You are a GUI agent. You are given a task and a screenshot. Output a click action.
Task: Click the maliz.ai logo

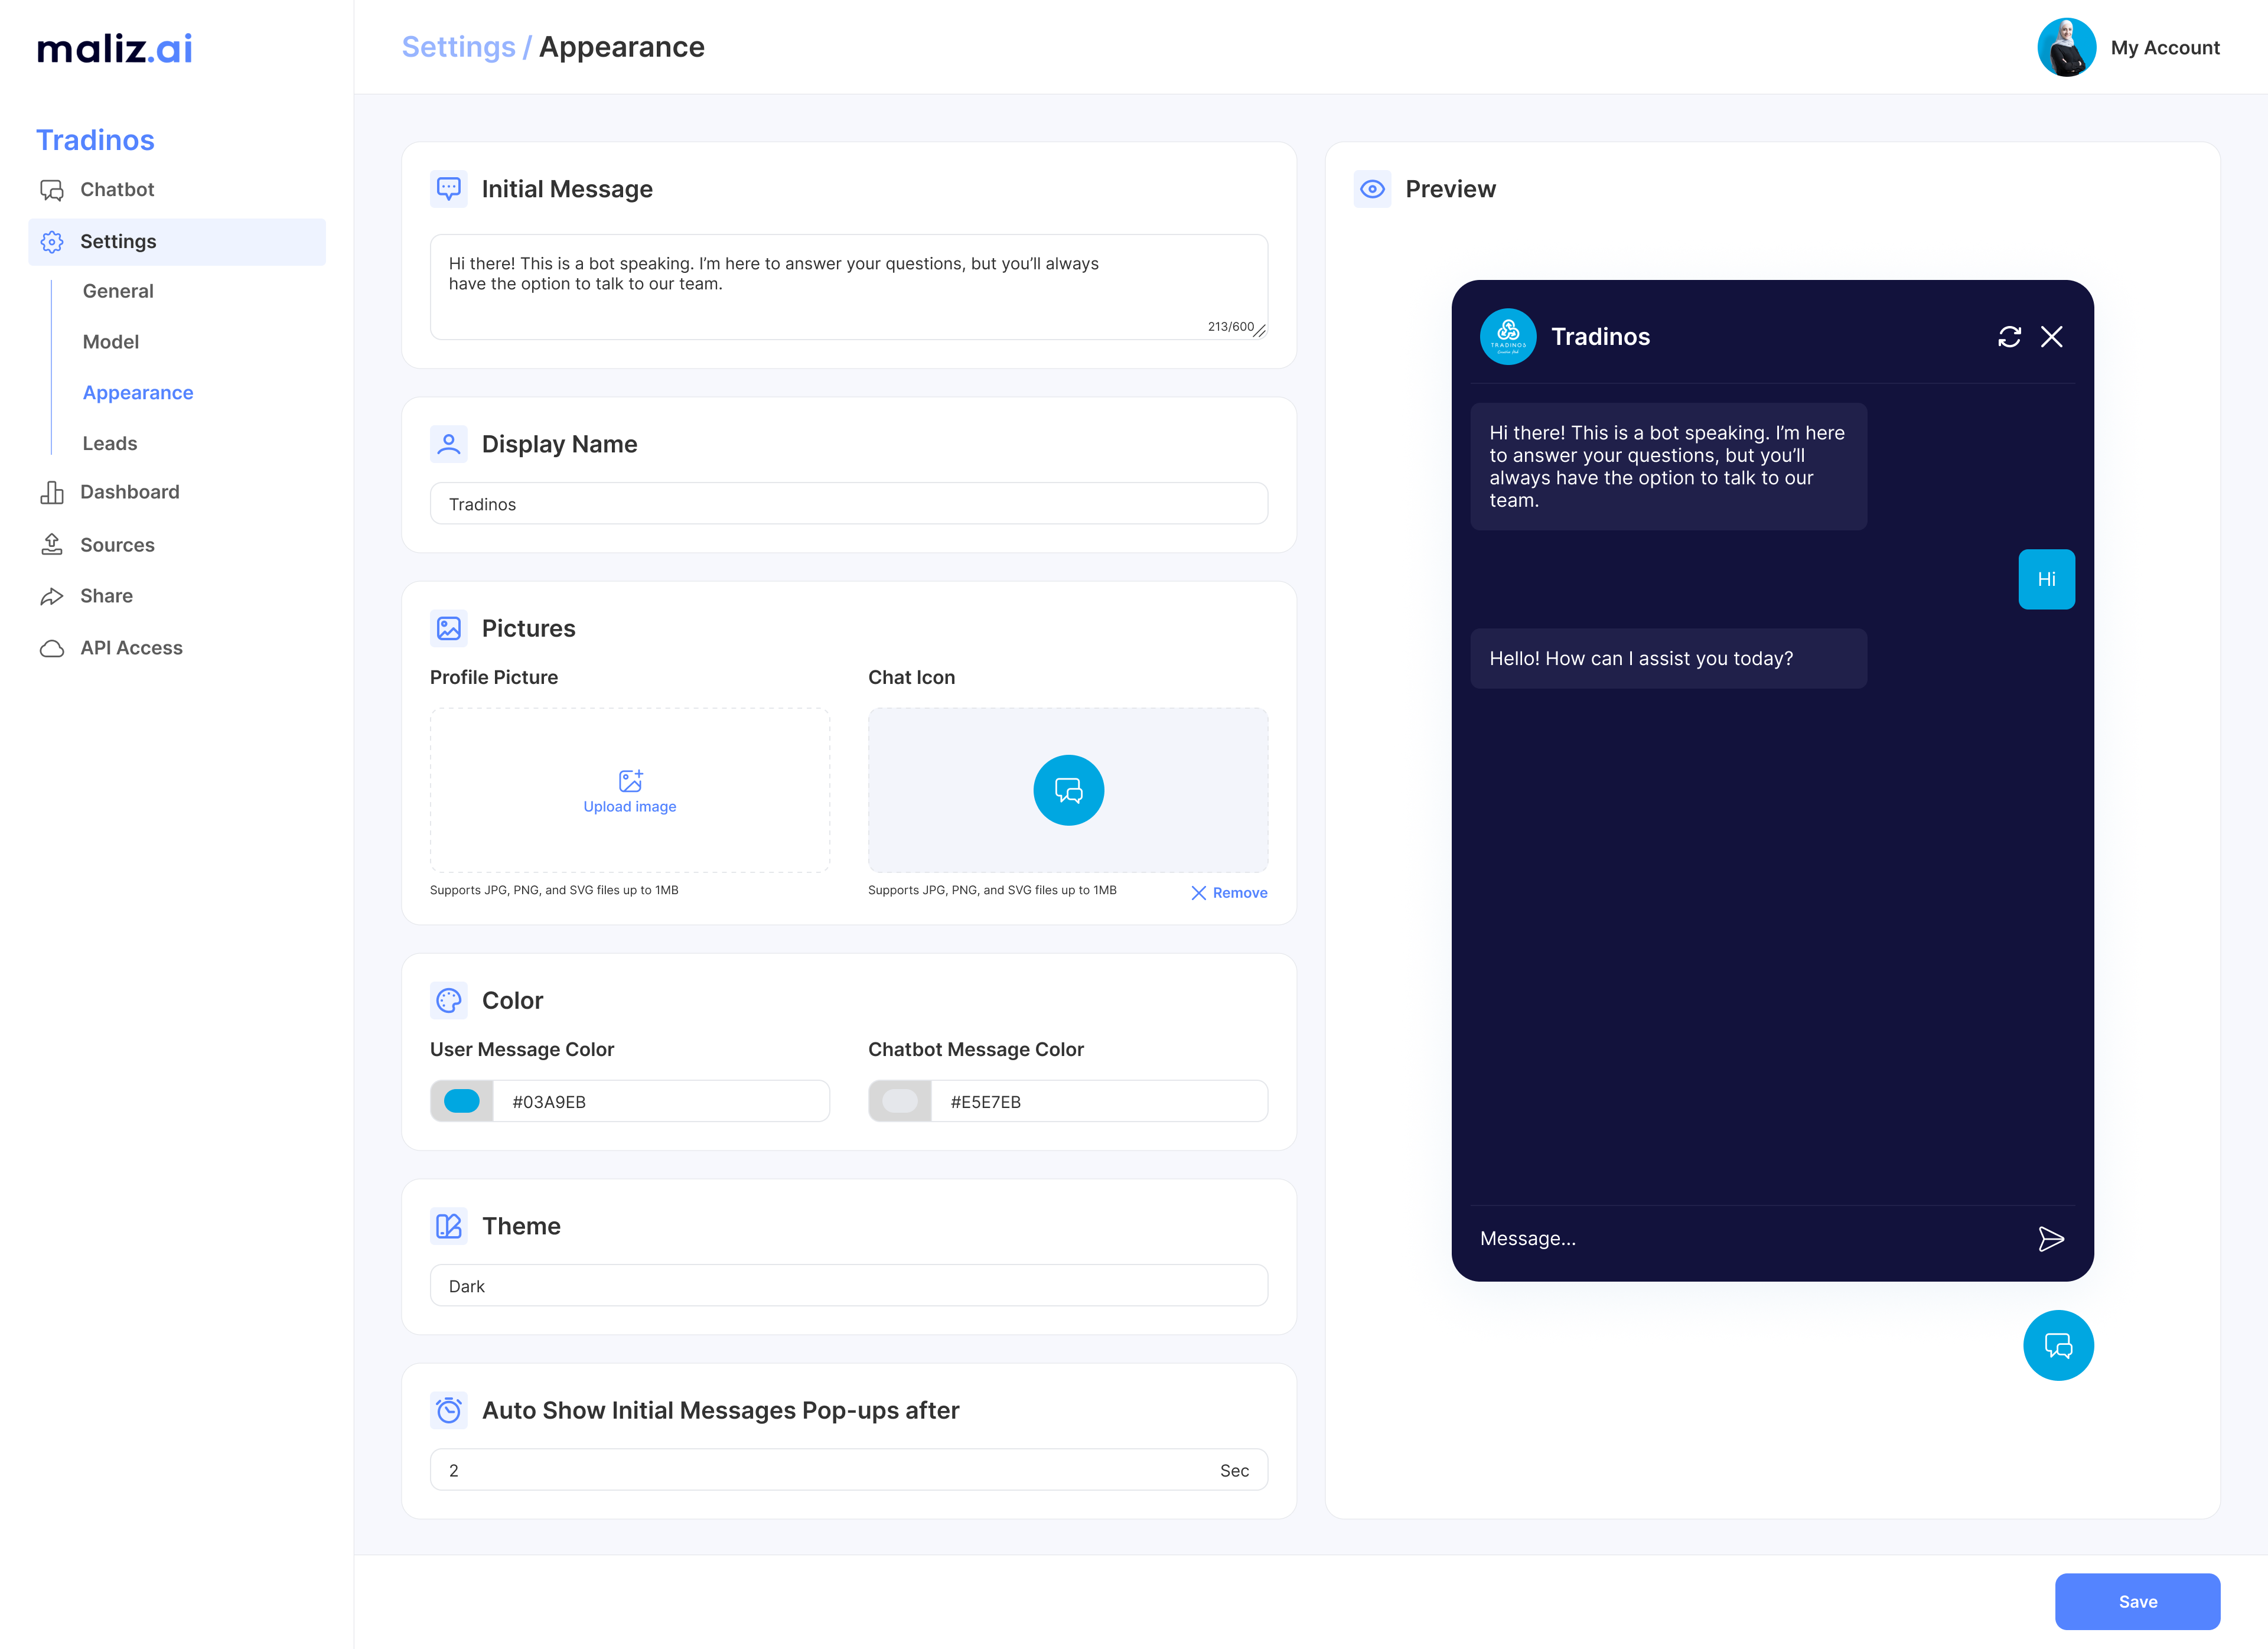tap(115, 48)
